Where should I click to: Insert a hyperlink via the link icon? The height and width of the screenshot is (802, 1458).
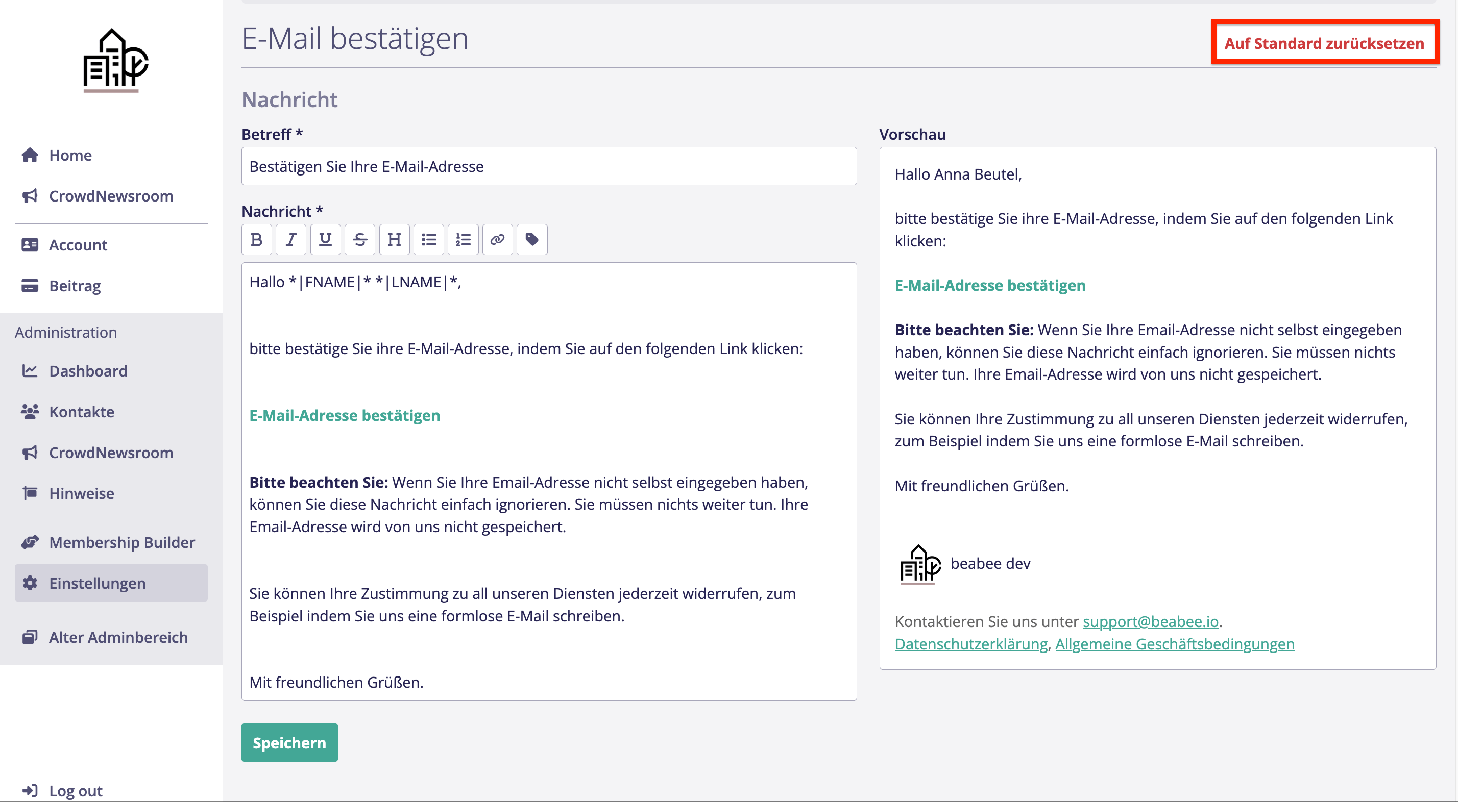(498, 240)
